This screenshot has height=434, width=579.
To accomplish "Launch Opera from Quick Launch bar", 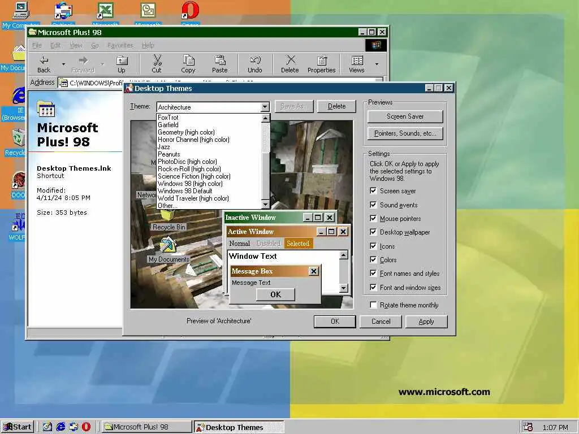I will pyautogui.click(x=86, y=427).
